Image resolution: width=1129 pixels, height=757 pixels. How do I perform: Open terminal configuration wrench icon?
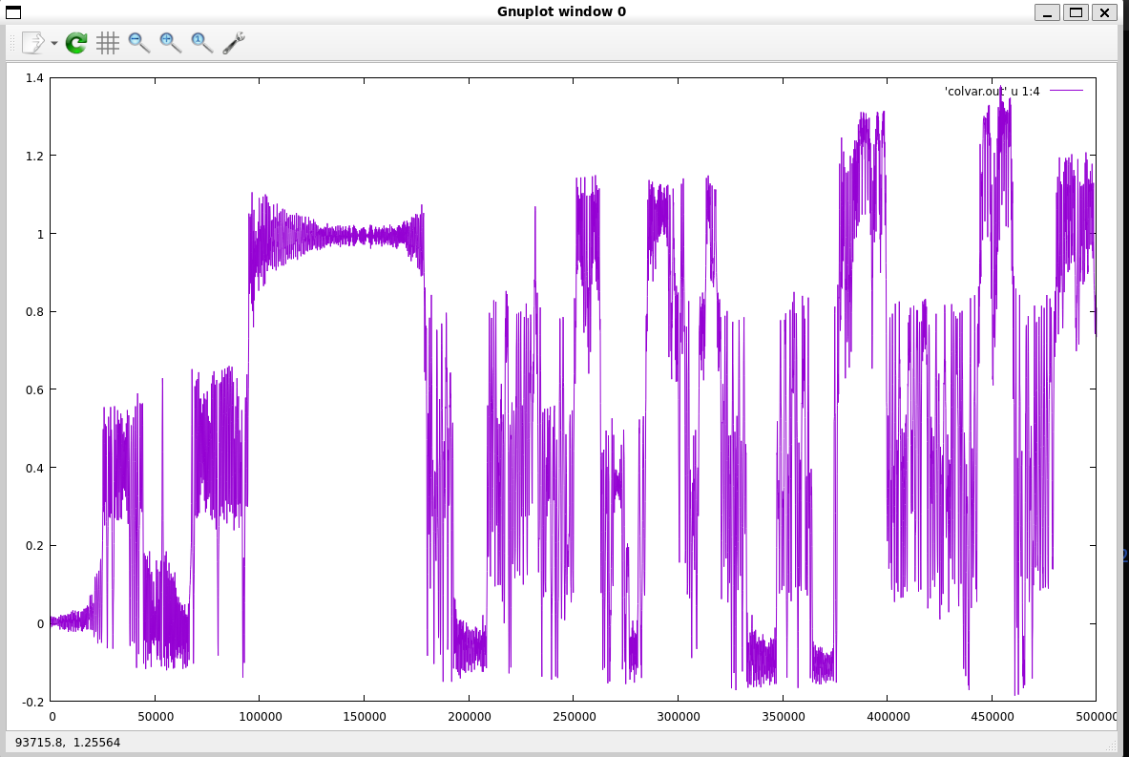[233, 43]
